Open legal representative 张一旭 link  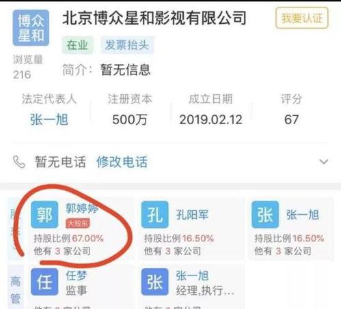tap(49, 119)
